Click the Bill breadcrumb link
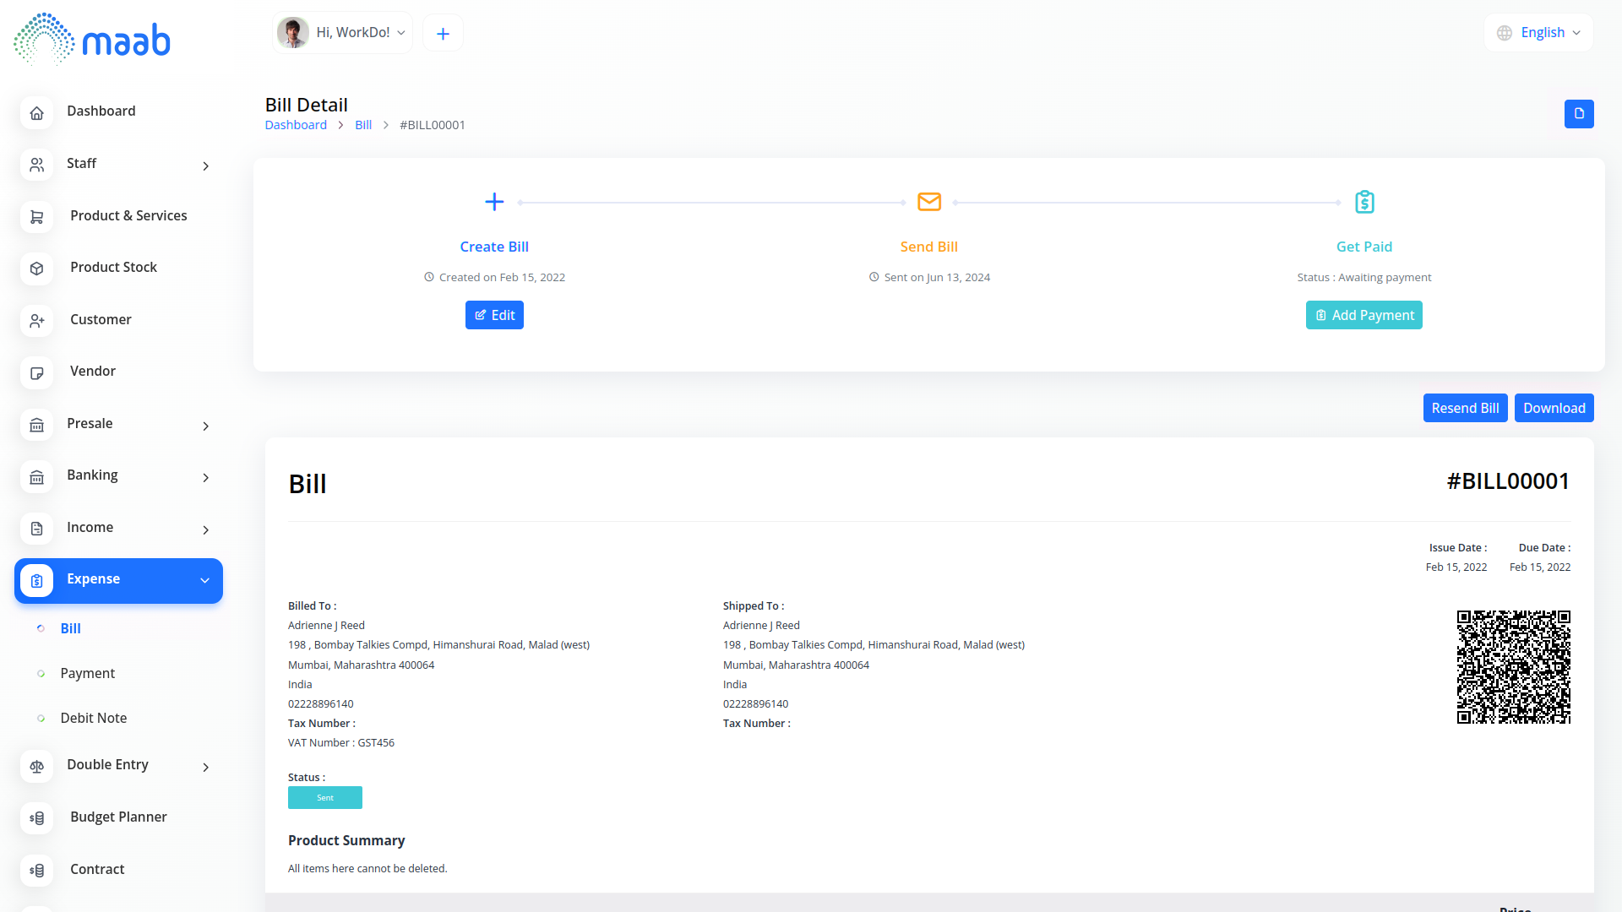The width and height of the screenshot is (1622, 912). (363, 125)
